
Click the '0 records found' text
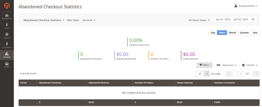[28, 73]
